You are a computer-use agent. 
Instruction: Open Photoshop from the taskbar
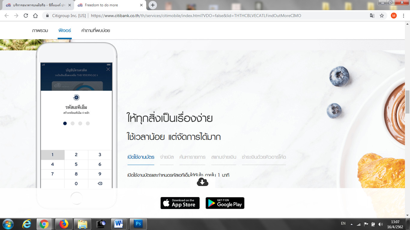tap(138, 224)
